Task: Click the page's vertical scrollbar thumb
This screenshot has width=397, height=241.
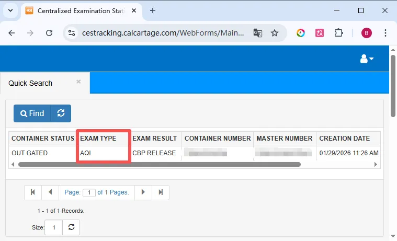Action: pyautogui.click(x=393, y=86)
